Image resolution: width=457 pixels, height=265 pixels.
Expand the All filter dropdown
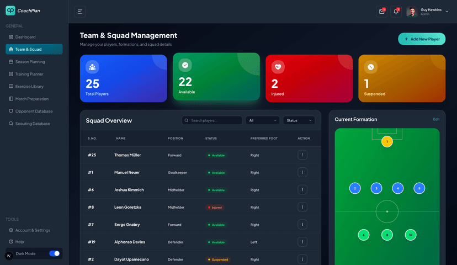pyautogui.click(x=262, y=120)
